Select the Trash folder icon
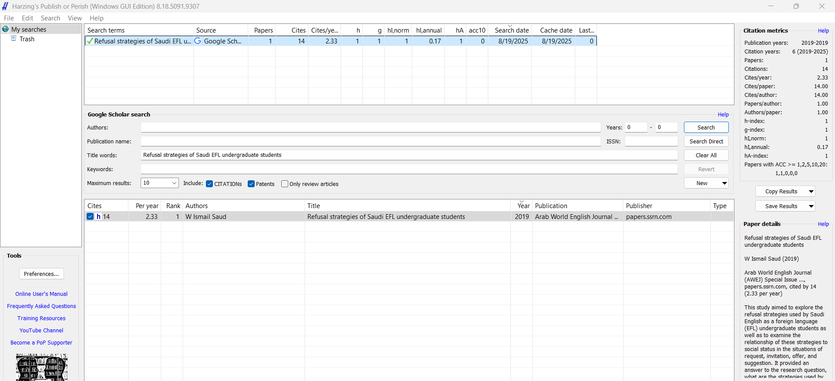Image resolution: width=835 pixels, height=381 pixels. point(13,39)
